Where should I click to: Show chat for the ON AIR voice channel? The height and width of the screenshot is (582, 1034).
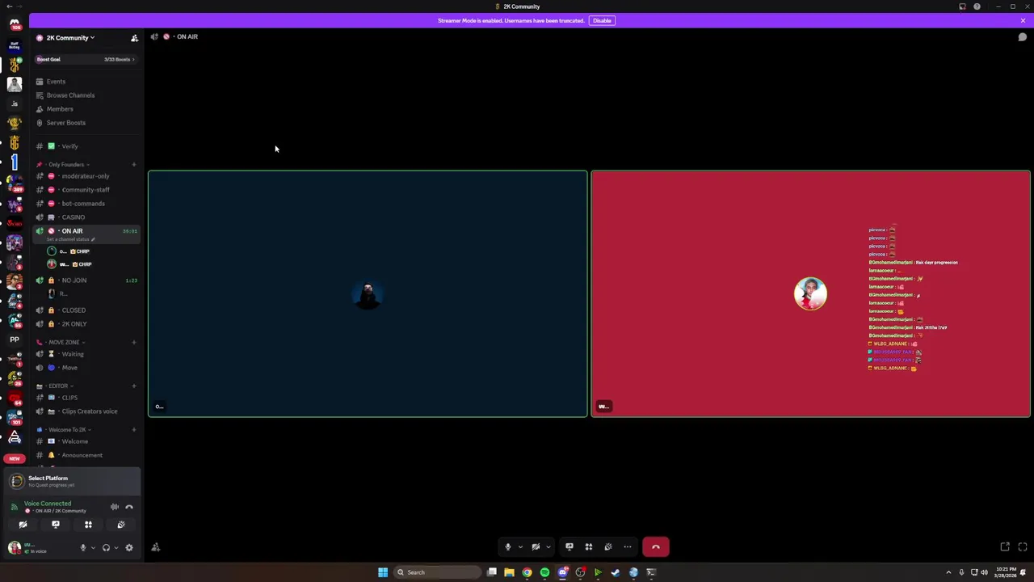coord(1022,36)
